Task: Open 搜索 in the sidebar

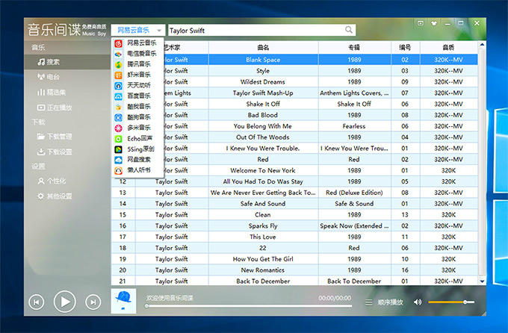Action: [x=67, y=62]
